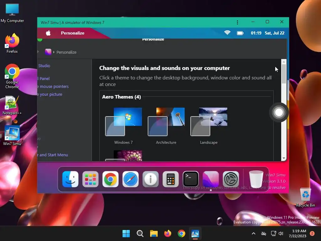
Task: Click the simulator clock 01:19
Action: (256, 33)
